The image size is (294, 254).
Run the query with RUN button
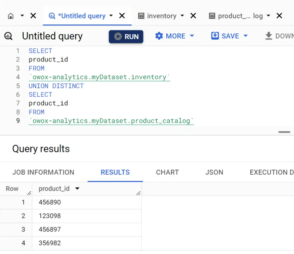pos(126,37)
